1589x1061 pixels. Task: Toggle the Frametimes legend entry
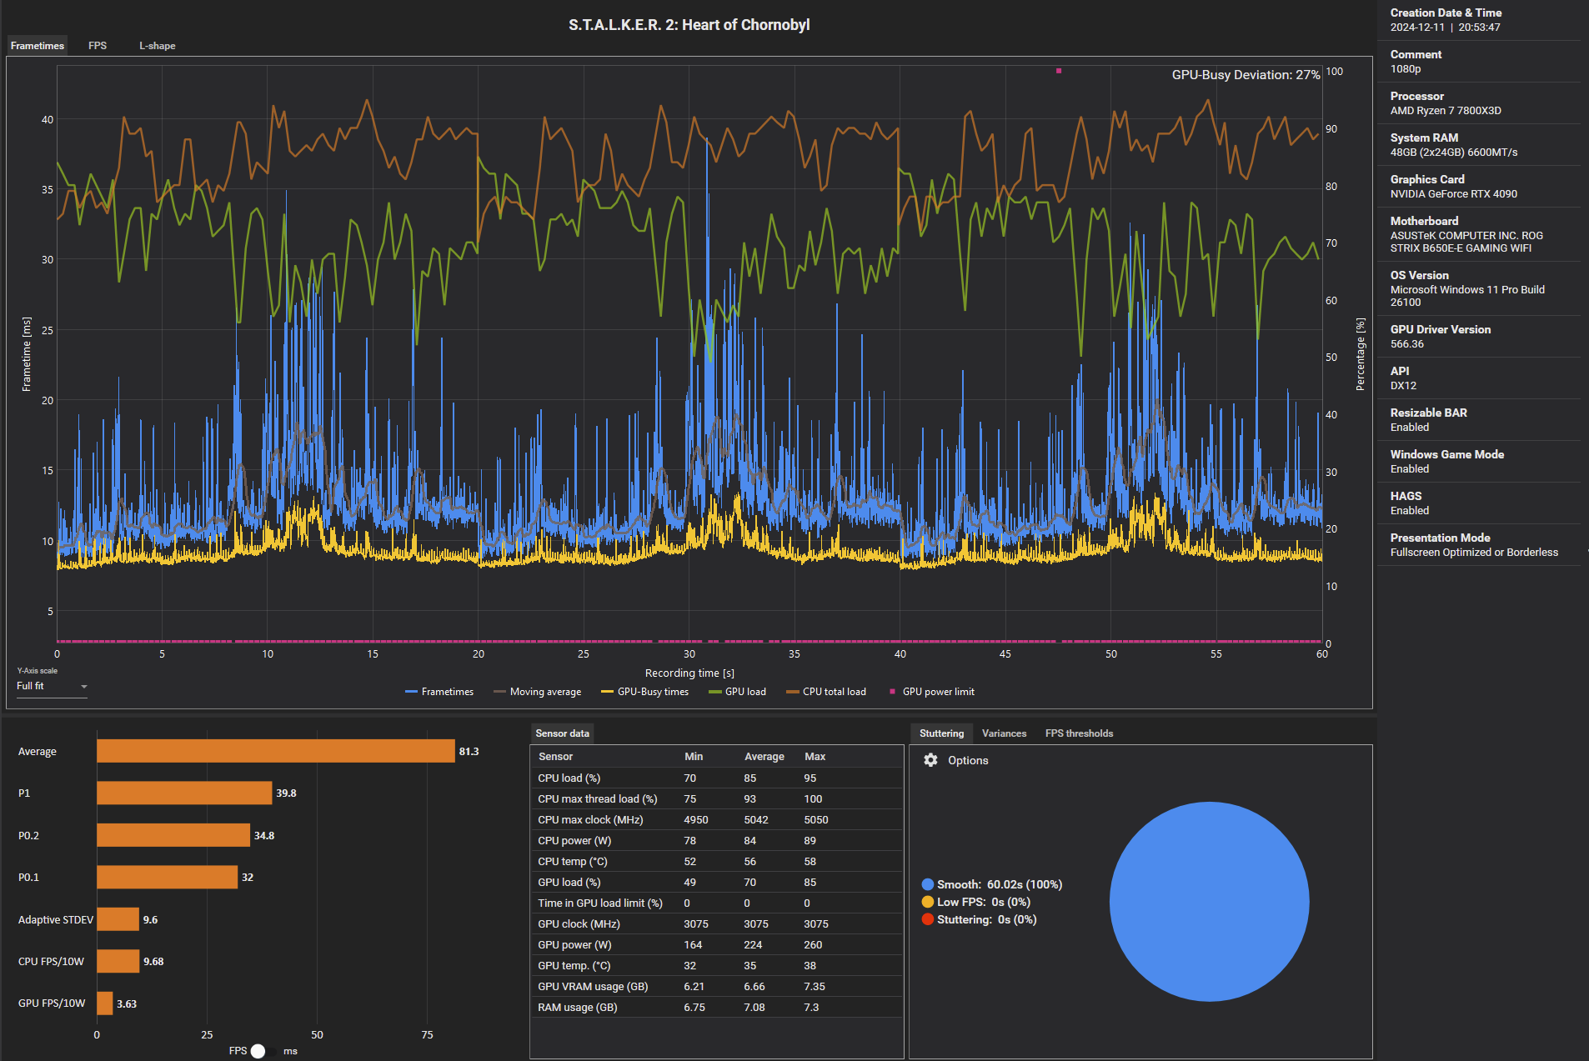click(439, 692)
